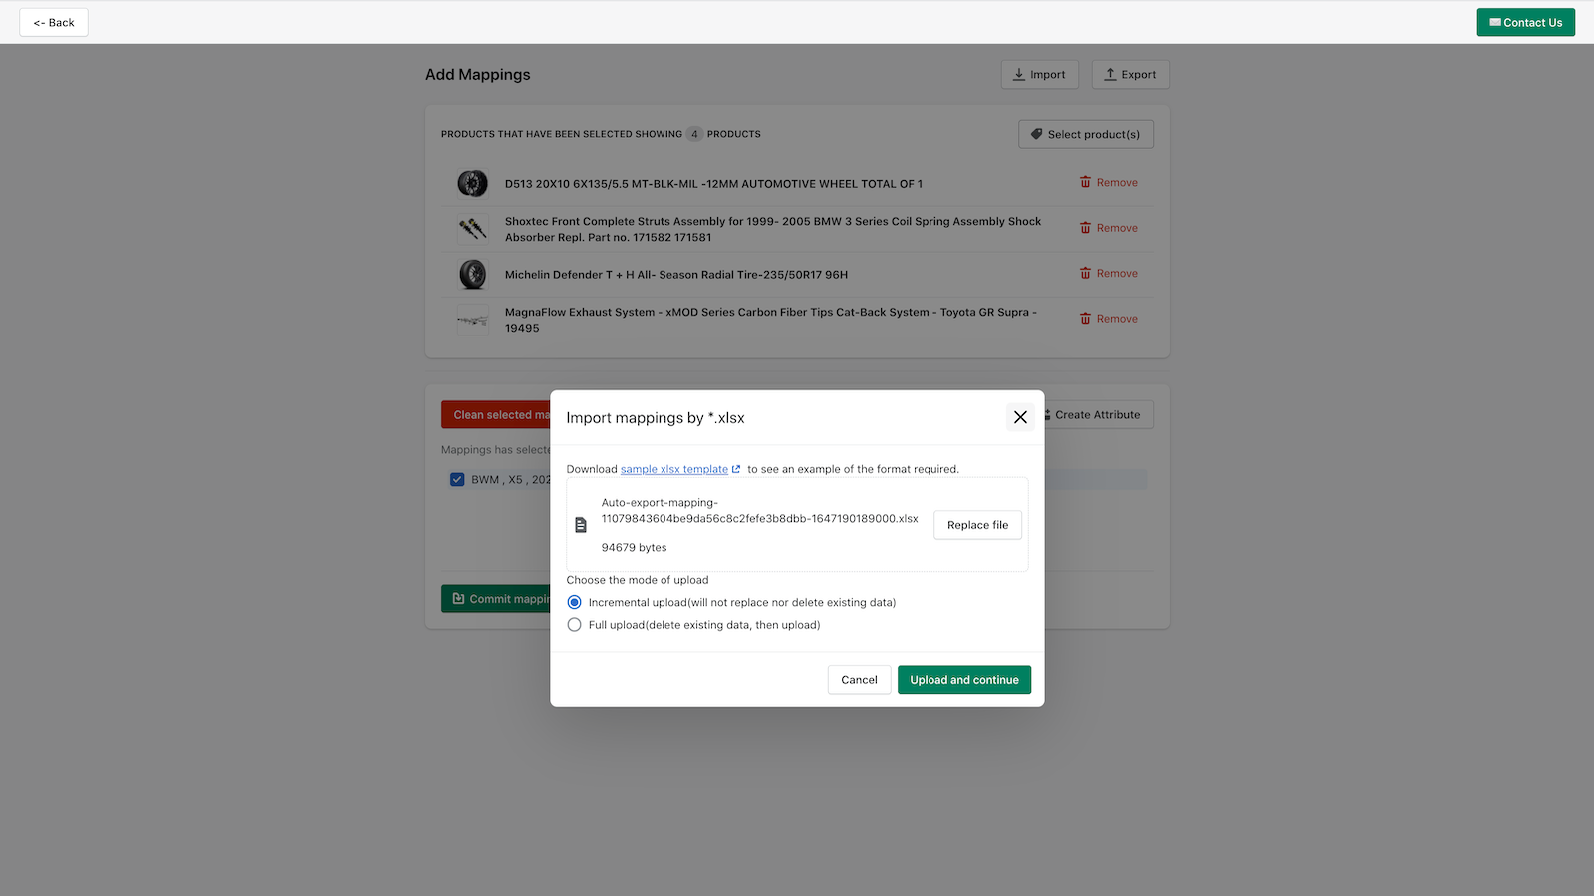Select Incremental upload mode
The image size is (1594, 896).
coord(574,602)
